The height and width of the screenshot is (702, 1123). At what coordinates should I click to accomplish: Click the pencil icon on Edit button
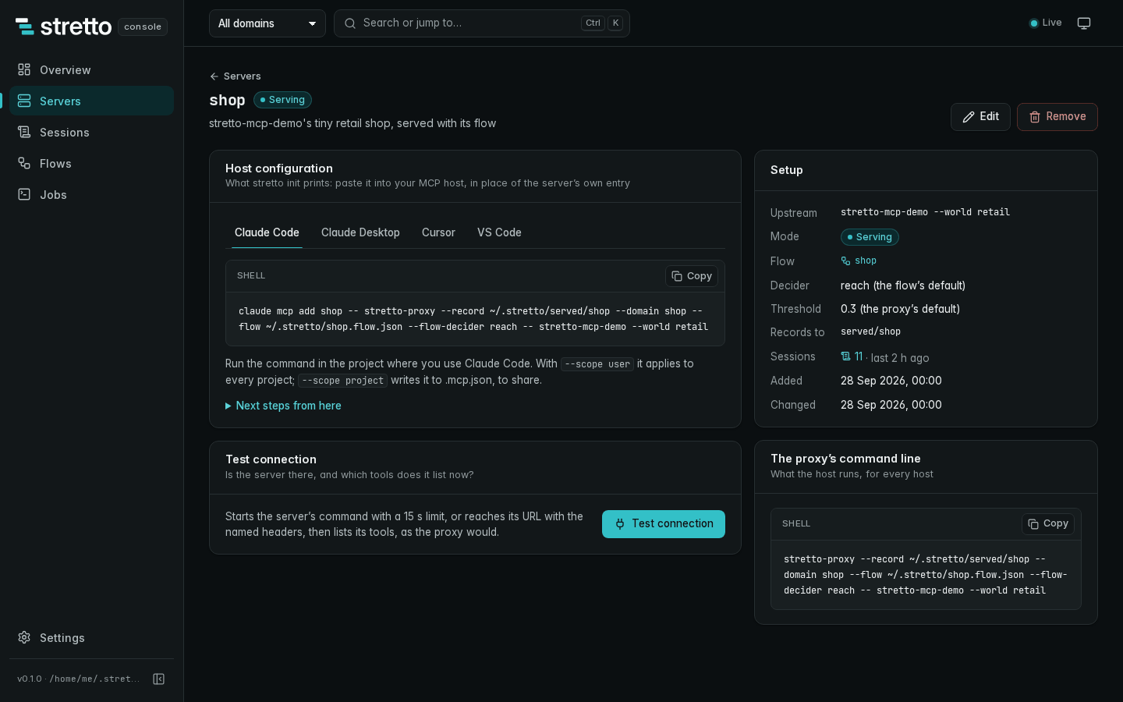tap(969, 117)
